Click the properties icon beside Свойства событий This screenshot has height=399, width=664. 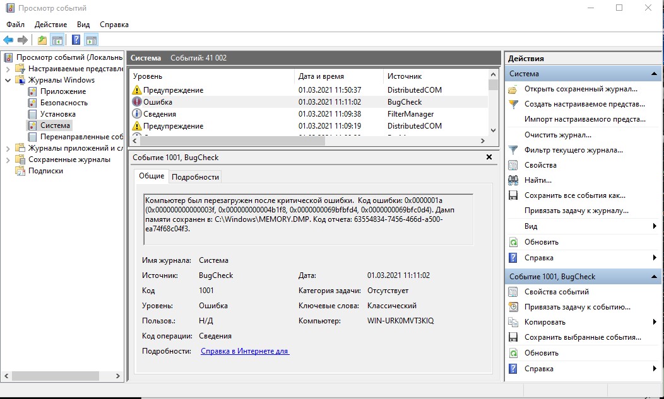pos(513,292)
